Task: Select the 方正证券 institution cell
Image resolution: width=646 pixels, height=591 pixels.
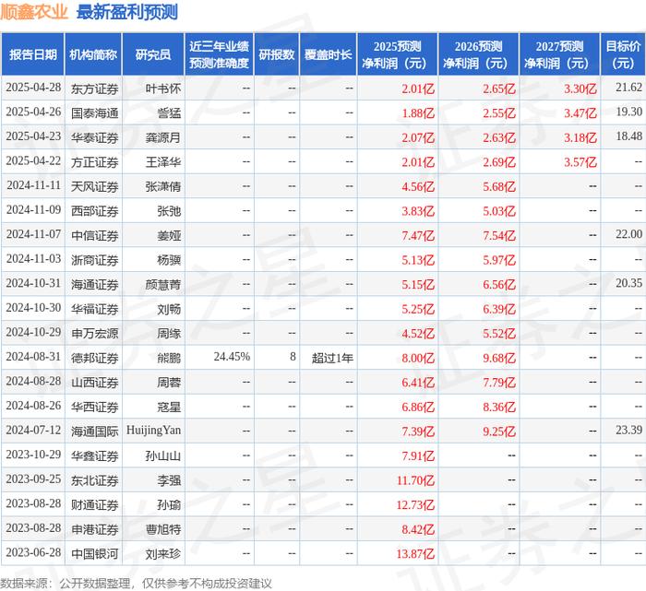Action: click(95, 162)
